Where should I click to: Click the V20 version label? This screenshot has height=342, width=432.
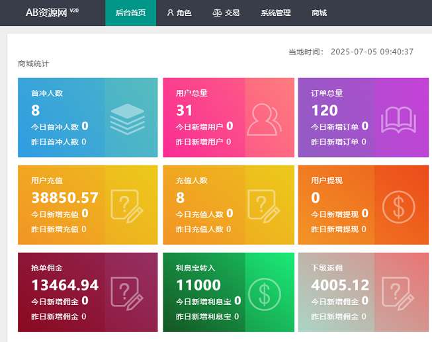pos(74,11)
